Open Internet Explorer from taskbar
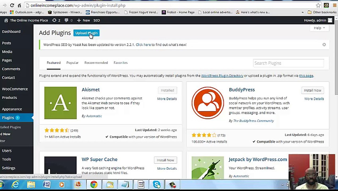This screenshot has height=191, width=338. pos(15,184)
